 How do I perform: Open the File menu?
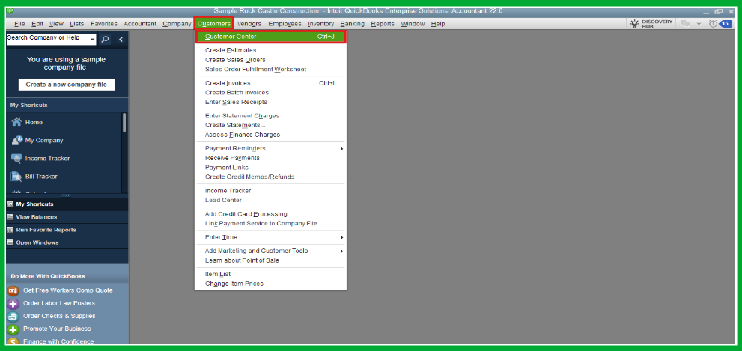point(20,24)
